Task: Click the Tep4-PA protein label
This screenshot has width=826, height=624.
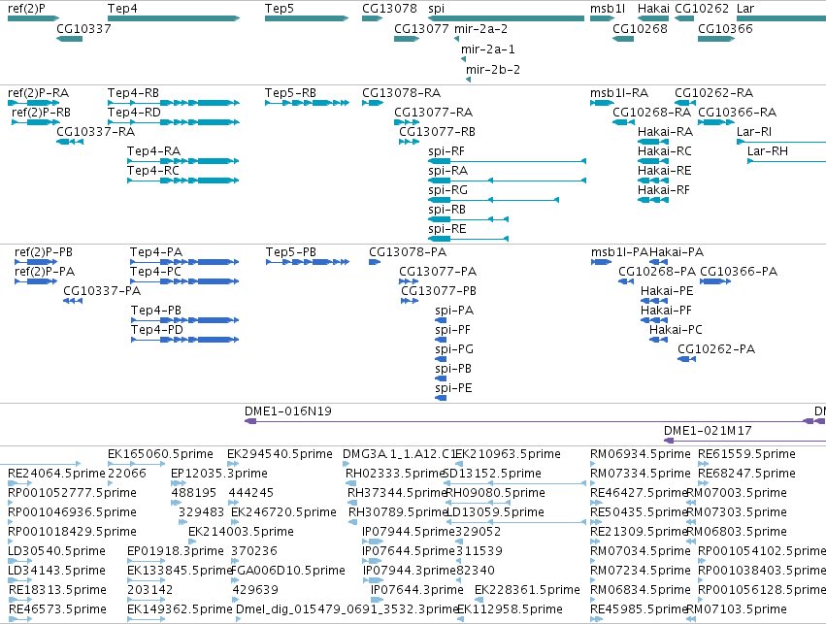Action: pos(156,252)
